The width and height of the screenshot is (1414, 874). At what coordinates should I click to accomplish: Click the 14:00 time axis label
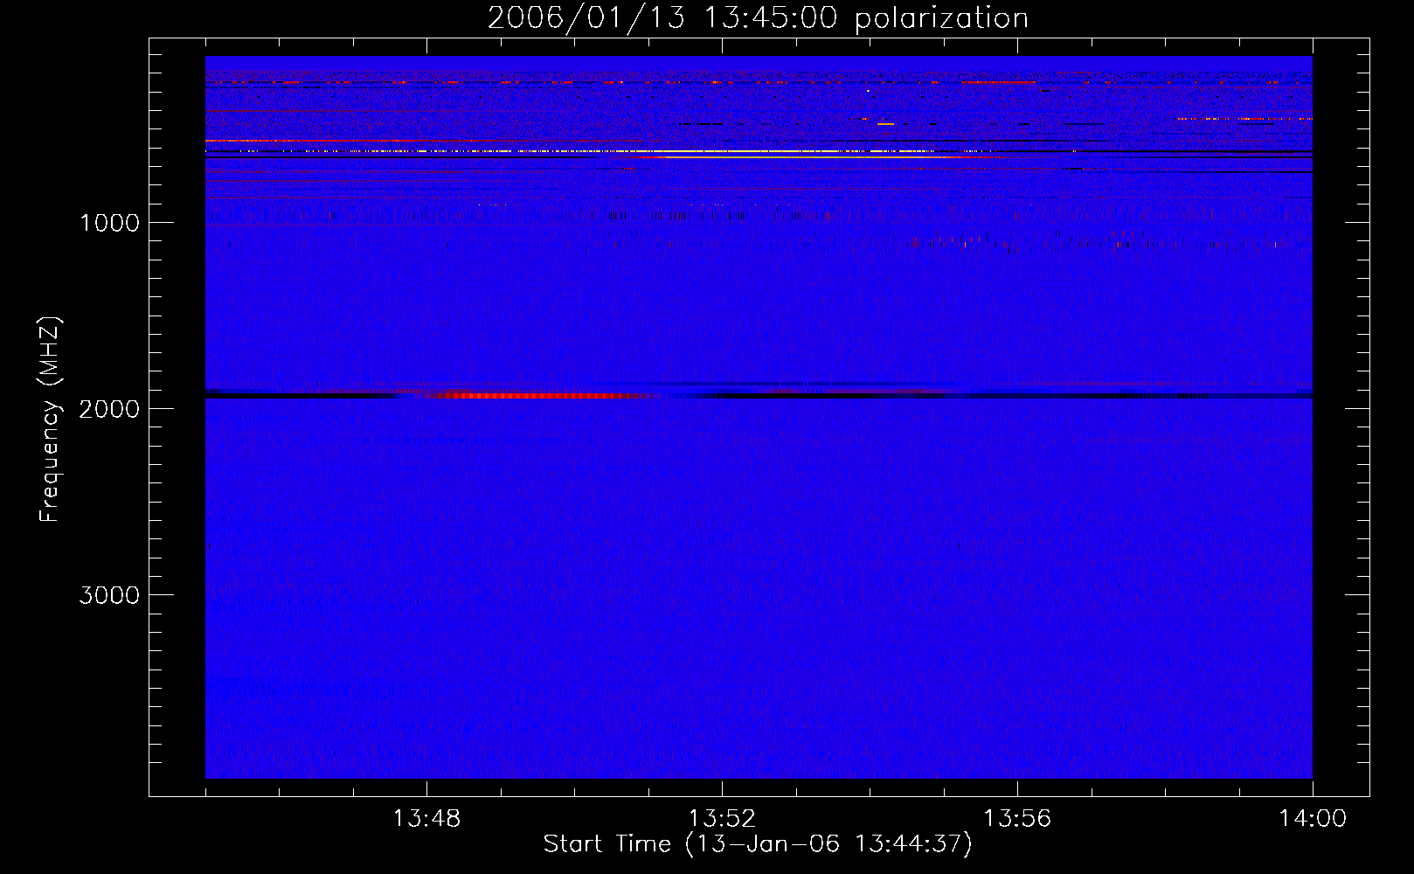(1313, 819)
